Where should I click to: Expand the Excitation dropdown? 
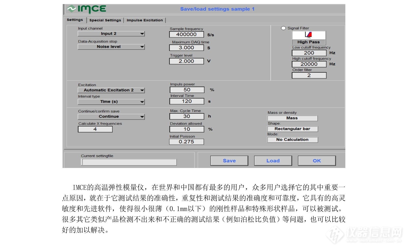[x=111, y=90]
